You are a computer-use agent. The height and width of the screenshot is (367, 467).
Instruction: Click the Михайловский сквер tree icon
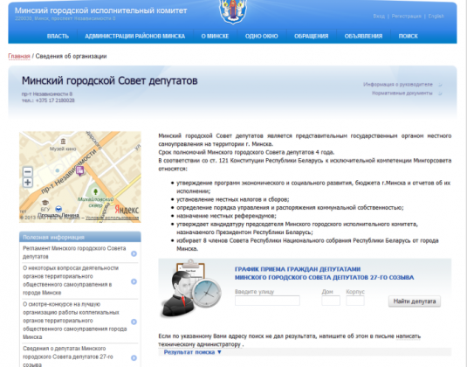96,191
